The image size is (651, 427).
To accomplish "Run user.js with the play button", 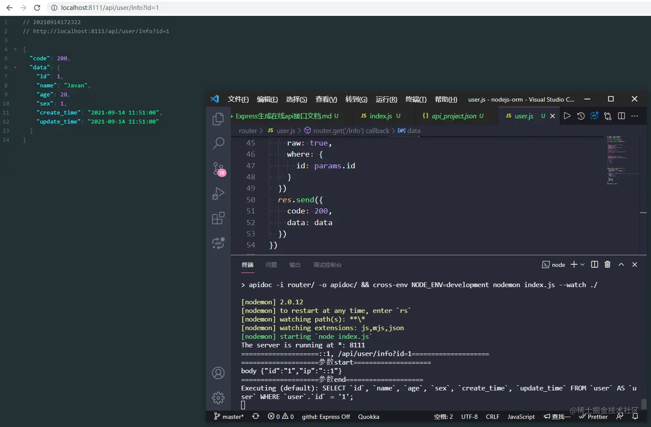I will point(567,115).
